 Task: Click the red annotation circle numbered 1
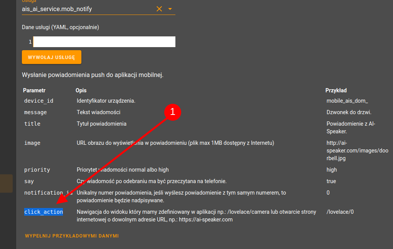[173, 112]
